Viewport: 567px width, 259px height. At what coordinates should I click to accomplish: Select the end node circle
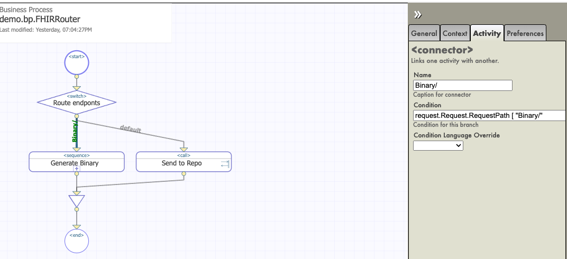click(x=77, y=241)
